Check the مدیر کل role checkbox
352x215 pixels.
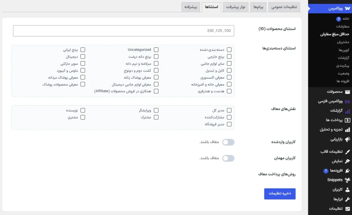229,110
